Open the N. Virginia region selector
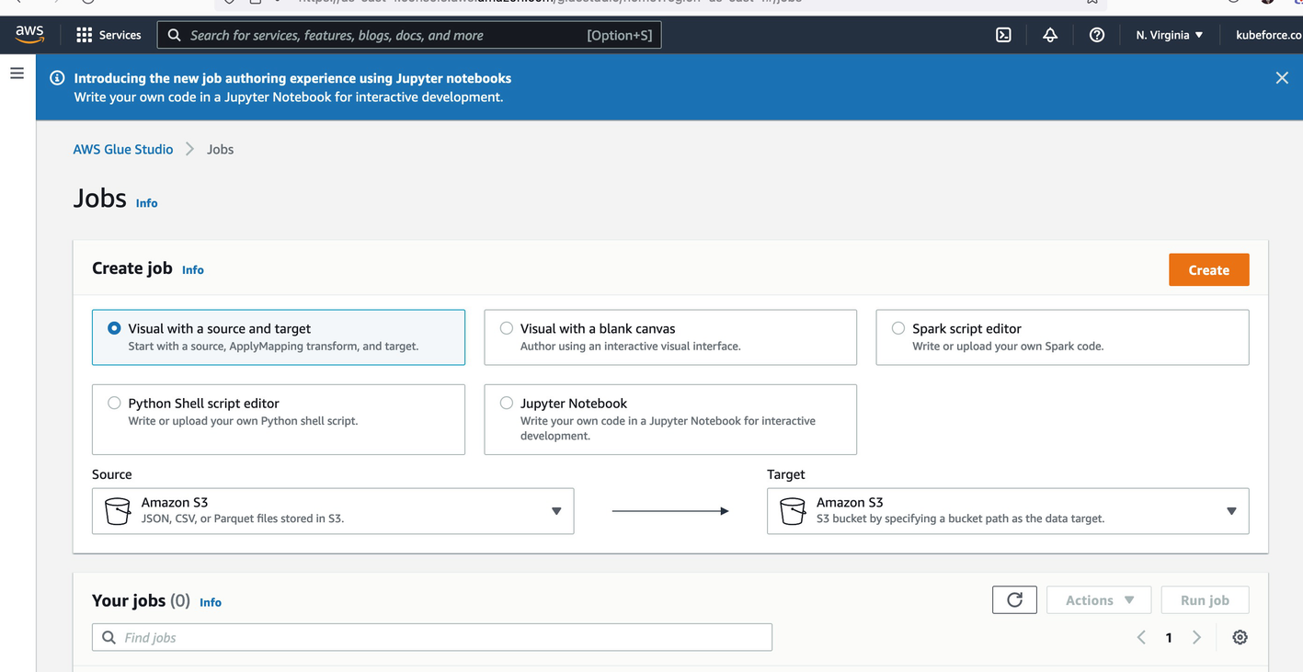 (1169, 35)
